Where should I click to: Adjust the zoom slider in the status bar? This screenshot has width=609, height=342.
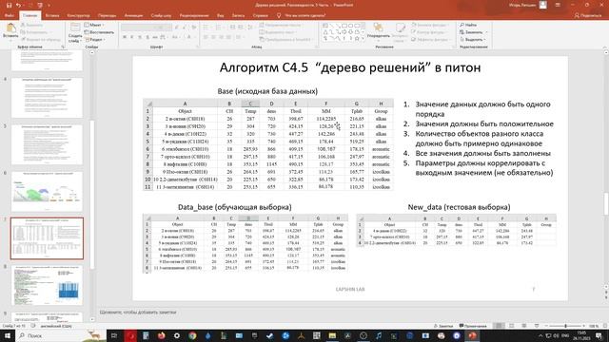click(x=565, y=326)
